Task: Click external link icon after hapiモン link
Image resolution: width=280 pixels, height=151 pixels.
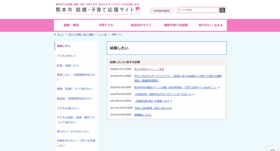Action: pos(219,88)
